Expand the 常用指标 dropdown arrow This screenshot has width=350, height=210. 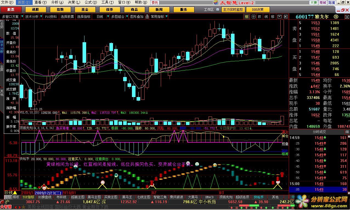166,17
